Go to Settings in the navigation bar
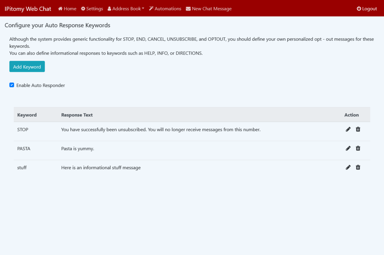The image size is (384, 255). click(92, 9)
